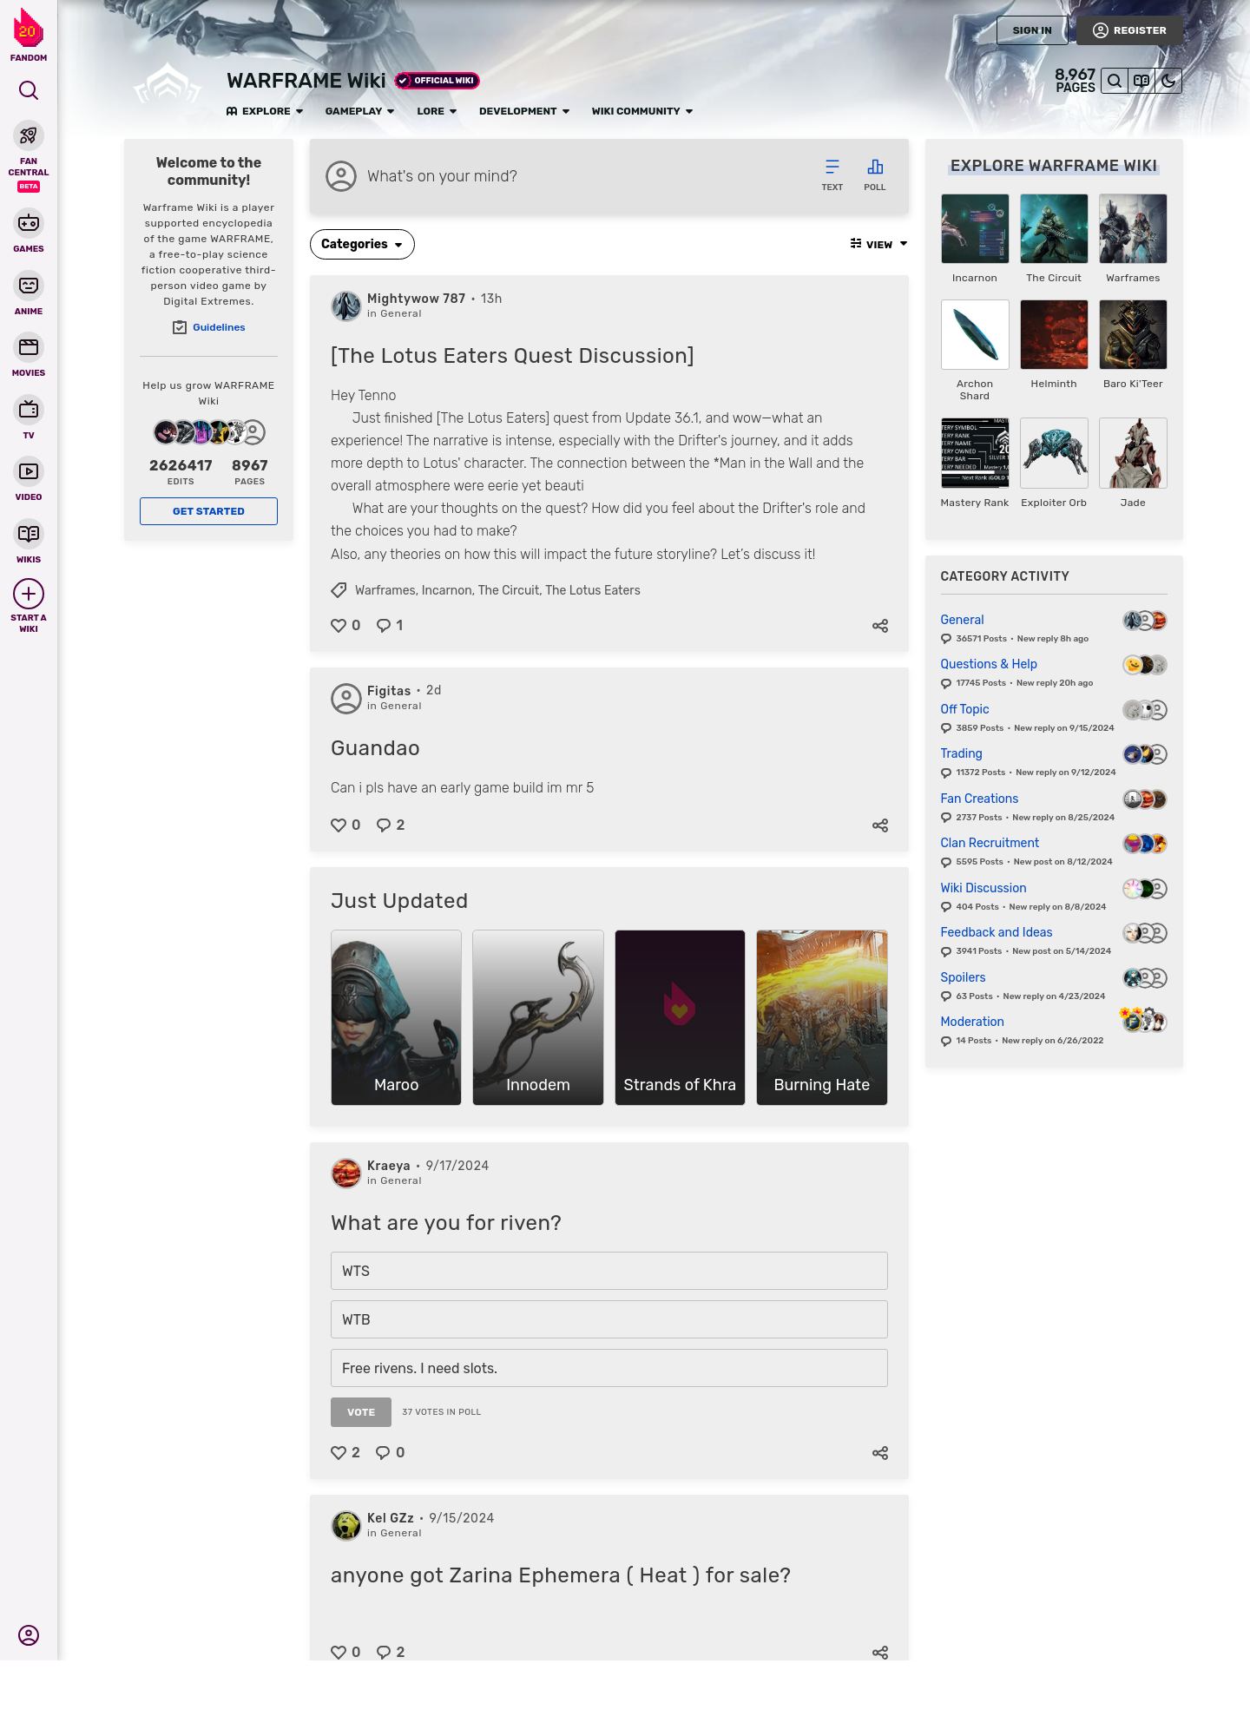Open the Clan Recruitment category
The image size is (1250, 1736).
tap(990, 843)
